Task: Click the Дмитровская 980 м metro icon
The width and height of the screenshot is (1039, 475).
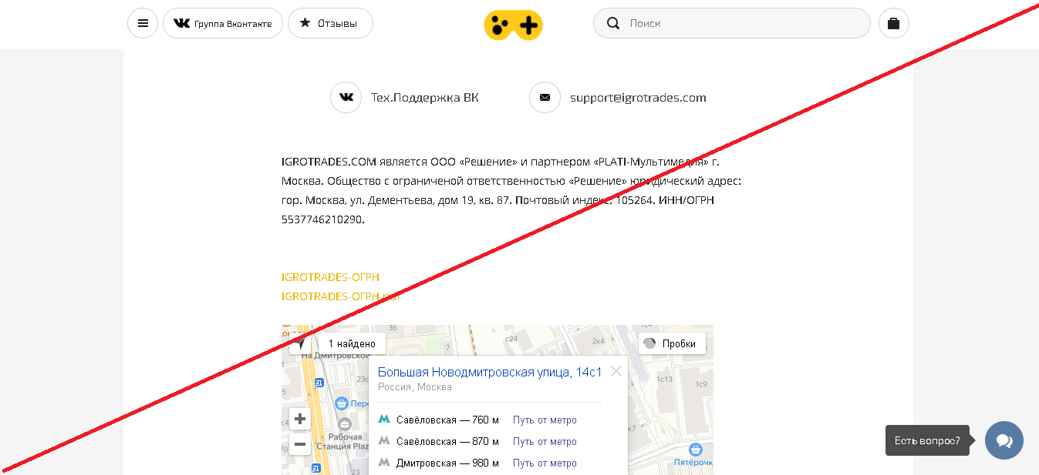Action: tap(384, 463)
